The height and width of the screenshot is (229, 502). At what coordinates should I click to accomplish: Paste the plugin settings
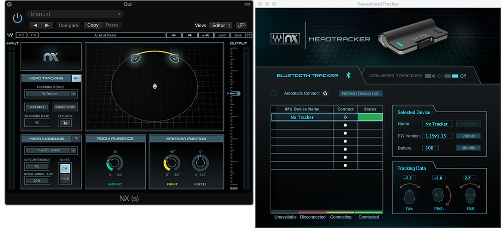coord(112,25)
